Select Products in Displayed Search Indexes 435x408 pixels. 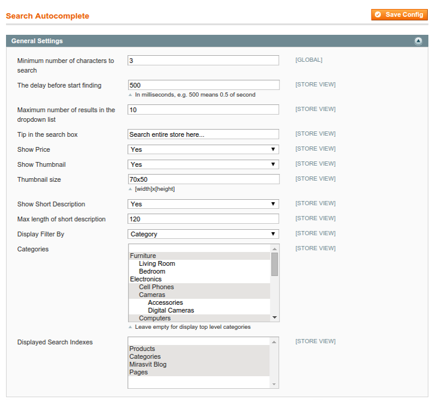pos(199,349)
